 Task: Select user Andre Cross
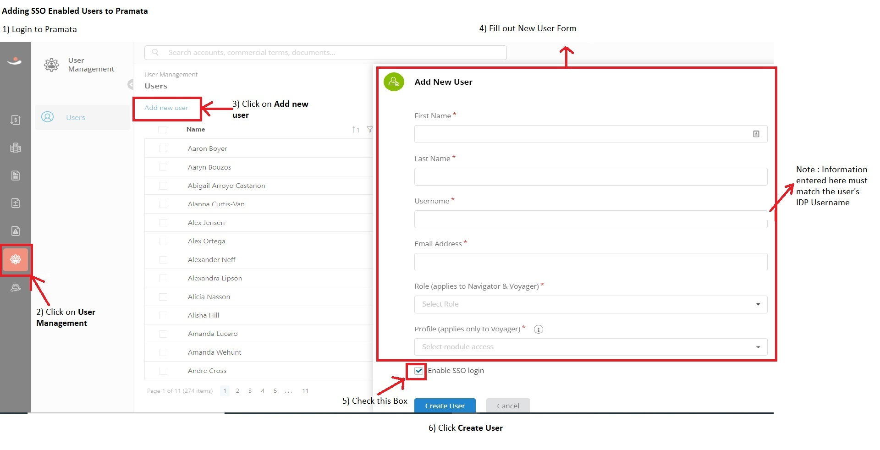click(207, 371)
